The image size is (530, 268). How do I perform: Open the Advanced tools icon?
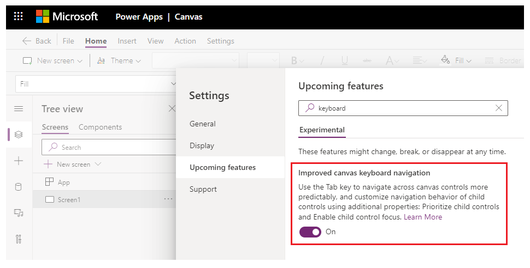point(19,239)
